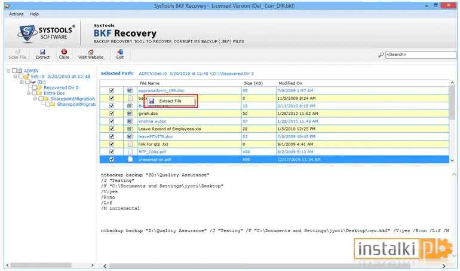Open Visit Website house icon
This screenshot has height=271, width=460.
pyautogui.click(x=91, y=51)
